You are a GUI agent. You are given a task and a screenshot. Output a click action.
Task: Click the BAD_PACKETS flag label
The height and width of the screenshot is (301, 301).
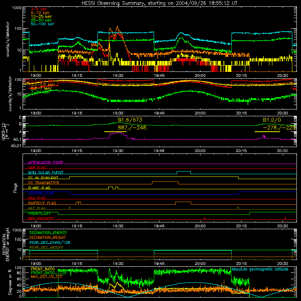pyautogui.click(x=41, y=218)
